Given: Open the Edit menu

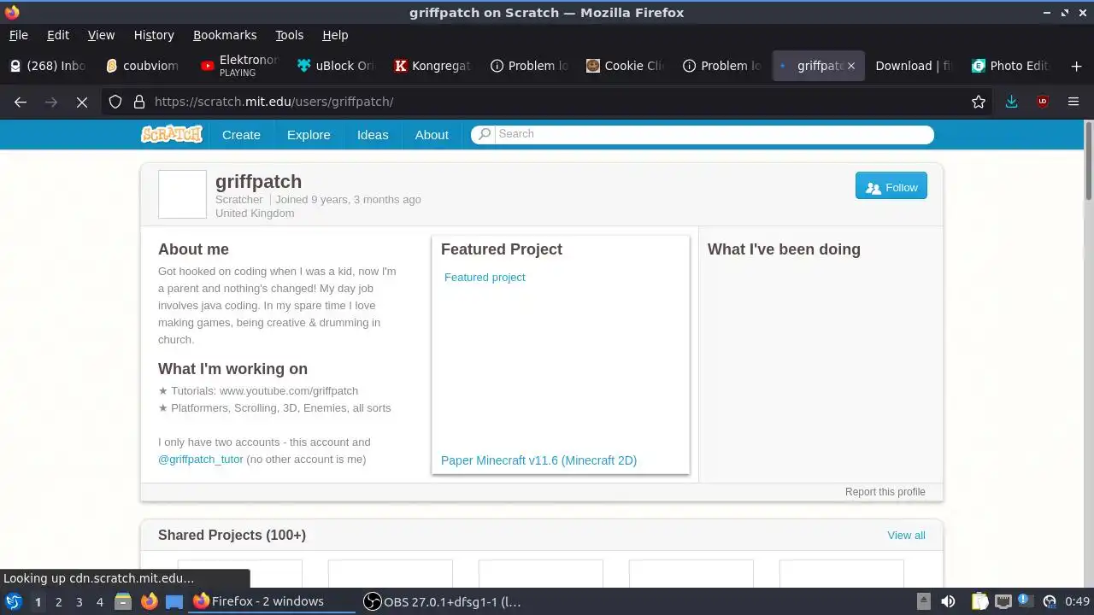Looking at the screenshot, I should pyautogui.click(x=58, y=35).
